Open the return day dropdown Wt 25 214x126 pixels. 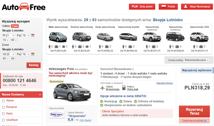(x=9, y=54)
